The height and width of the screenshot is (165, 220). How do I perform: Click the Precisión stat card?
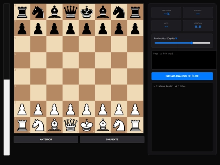(x=166, y=13)
